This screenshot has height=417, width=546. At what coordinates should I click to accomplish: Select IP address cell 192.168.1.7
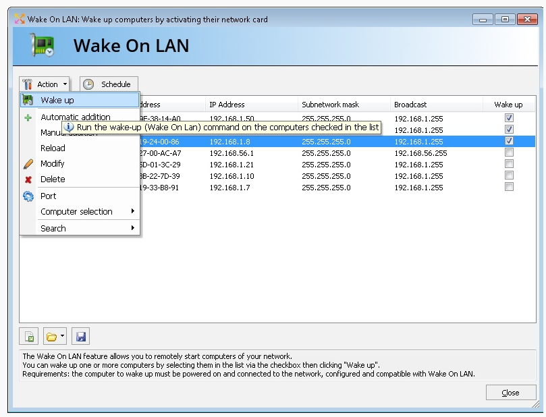click(x=230, y=188)
